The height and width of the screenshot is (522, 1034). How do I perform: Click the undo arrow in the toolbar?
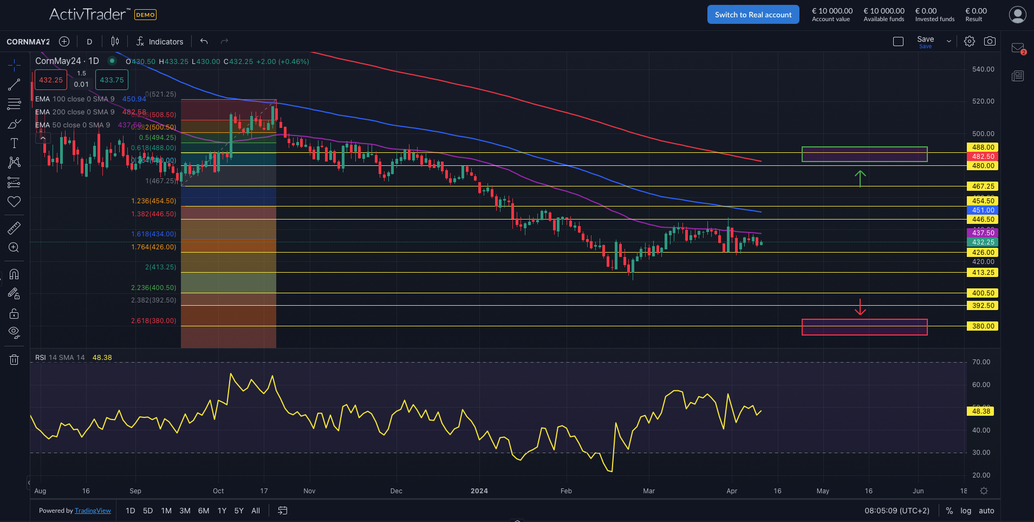click(204, 41)
